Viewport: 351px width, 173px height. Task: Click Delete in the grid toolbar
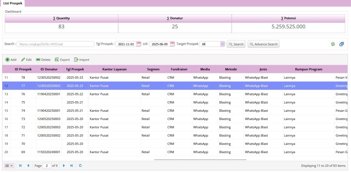[43, 59]
